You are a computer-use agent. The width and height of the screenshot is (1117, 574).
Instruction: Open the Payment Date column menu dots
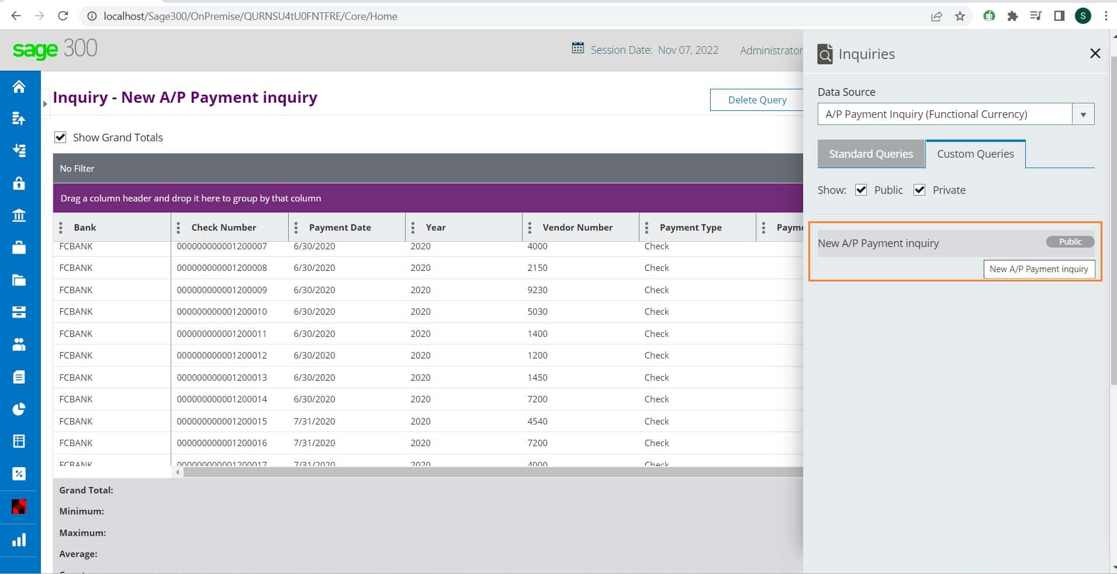(x=296, y=227)
